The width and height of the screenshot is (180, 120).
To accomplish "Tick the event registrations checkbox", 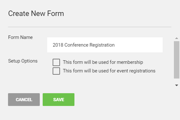I will point(56,71).
